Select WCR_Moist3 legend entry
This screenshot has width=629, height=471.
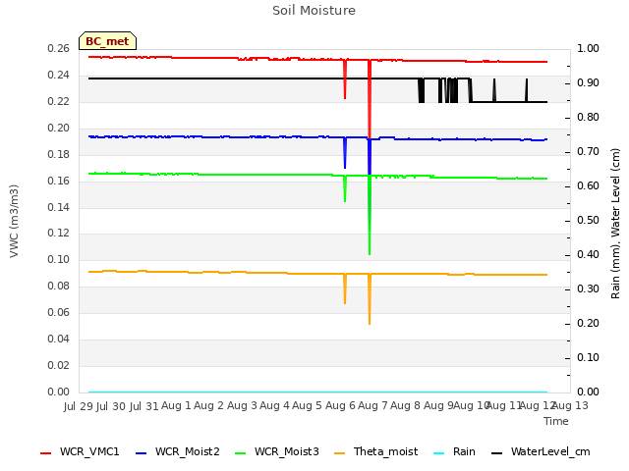pos(277,451)
